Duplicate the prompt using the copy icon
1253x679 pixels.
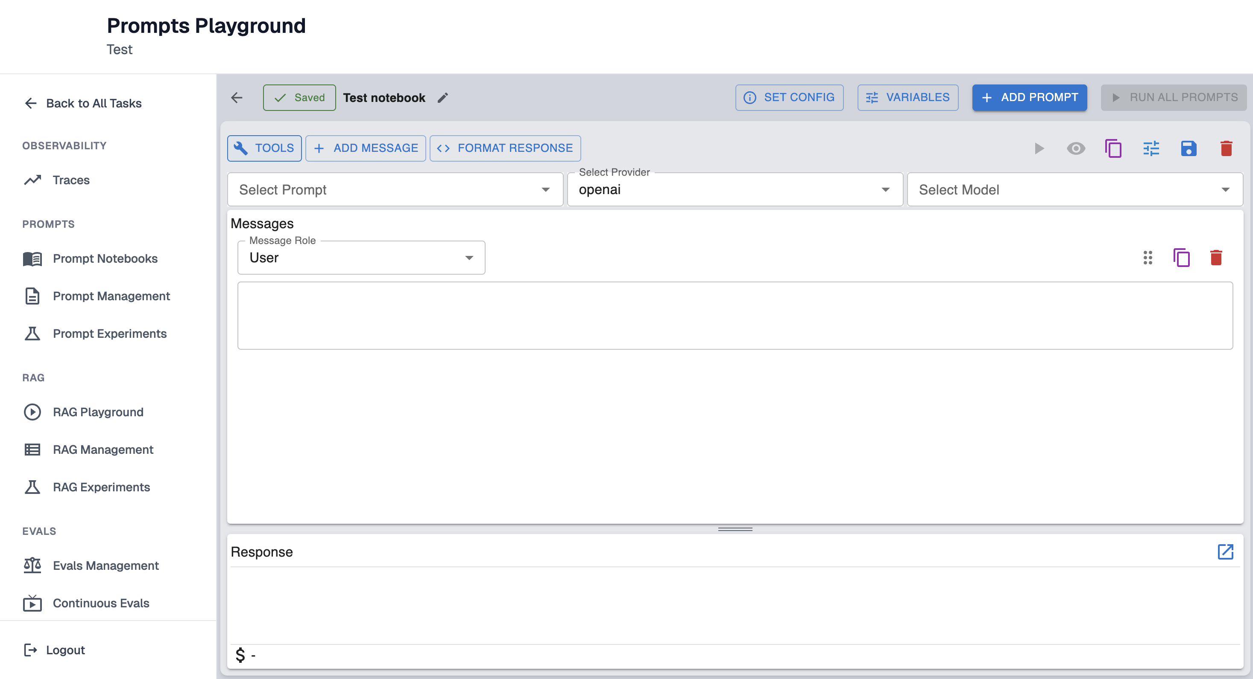[x=1113, y=148]
